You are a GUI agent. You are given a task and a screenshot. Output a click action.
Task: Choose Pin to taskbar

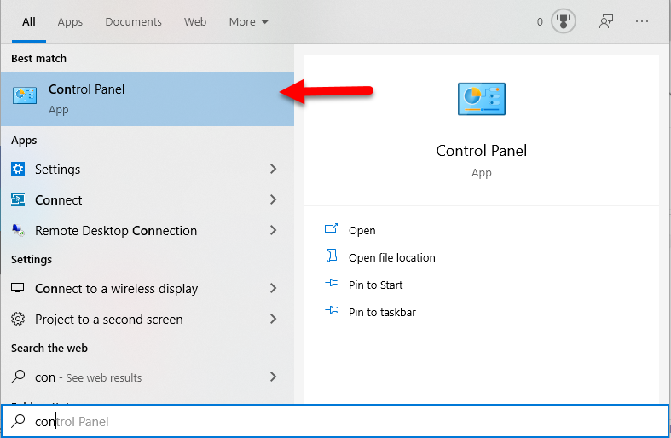tap(382, 312)
